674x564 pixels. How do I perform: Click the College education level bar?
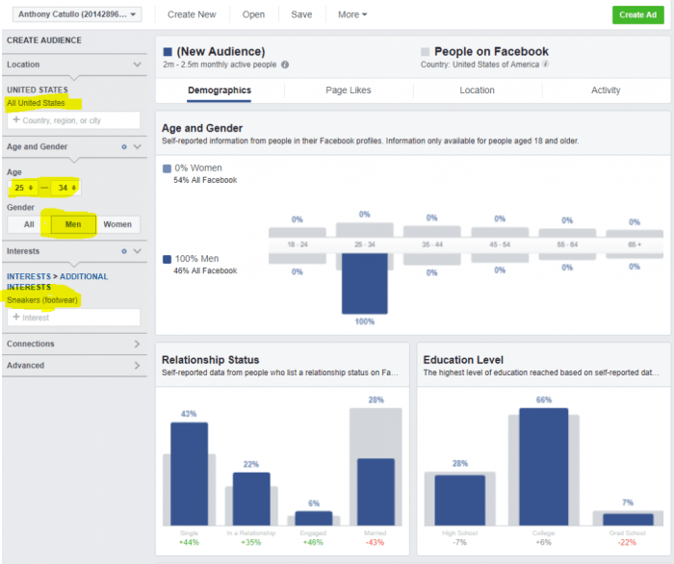pos(544,467)
